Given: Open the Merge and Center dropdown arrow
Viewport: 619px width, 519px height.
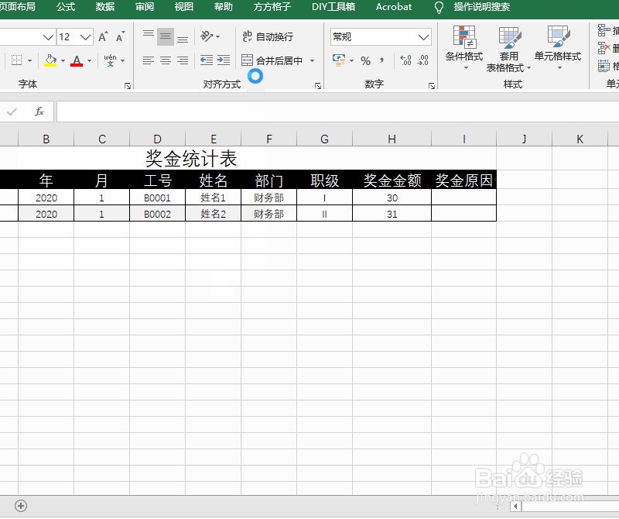Looking at the screenshot, I should (x=313, y=60).
